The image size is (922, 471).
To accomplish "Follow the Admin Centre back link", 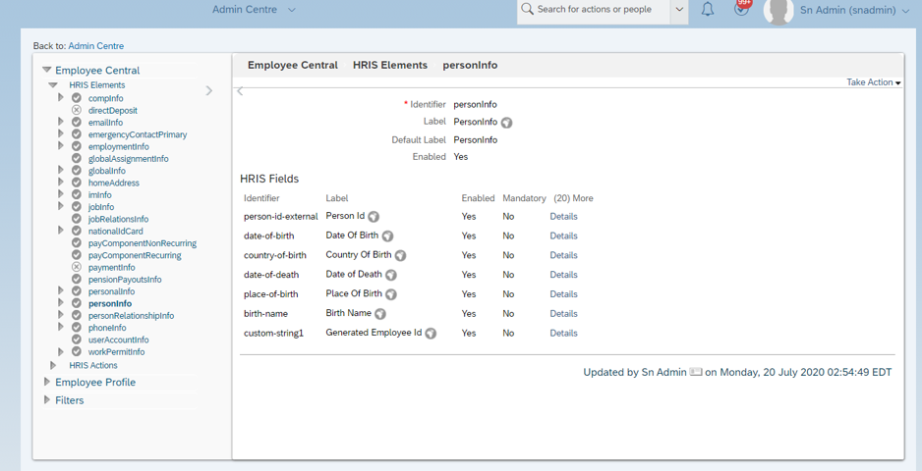I will 96,46.
